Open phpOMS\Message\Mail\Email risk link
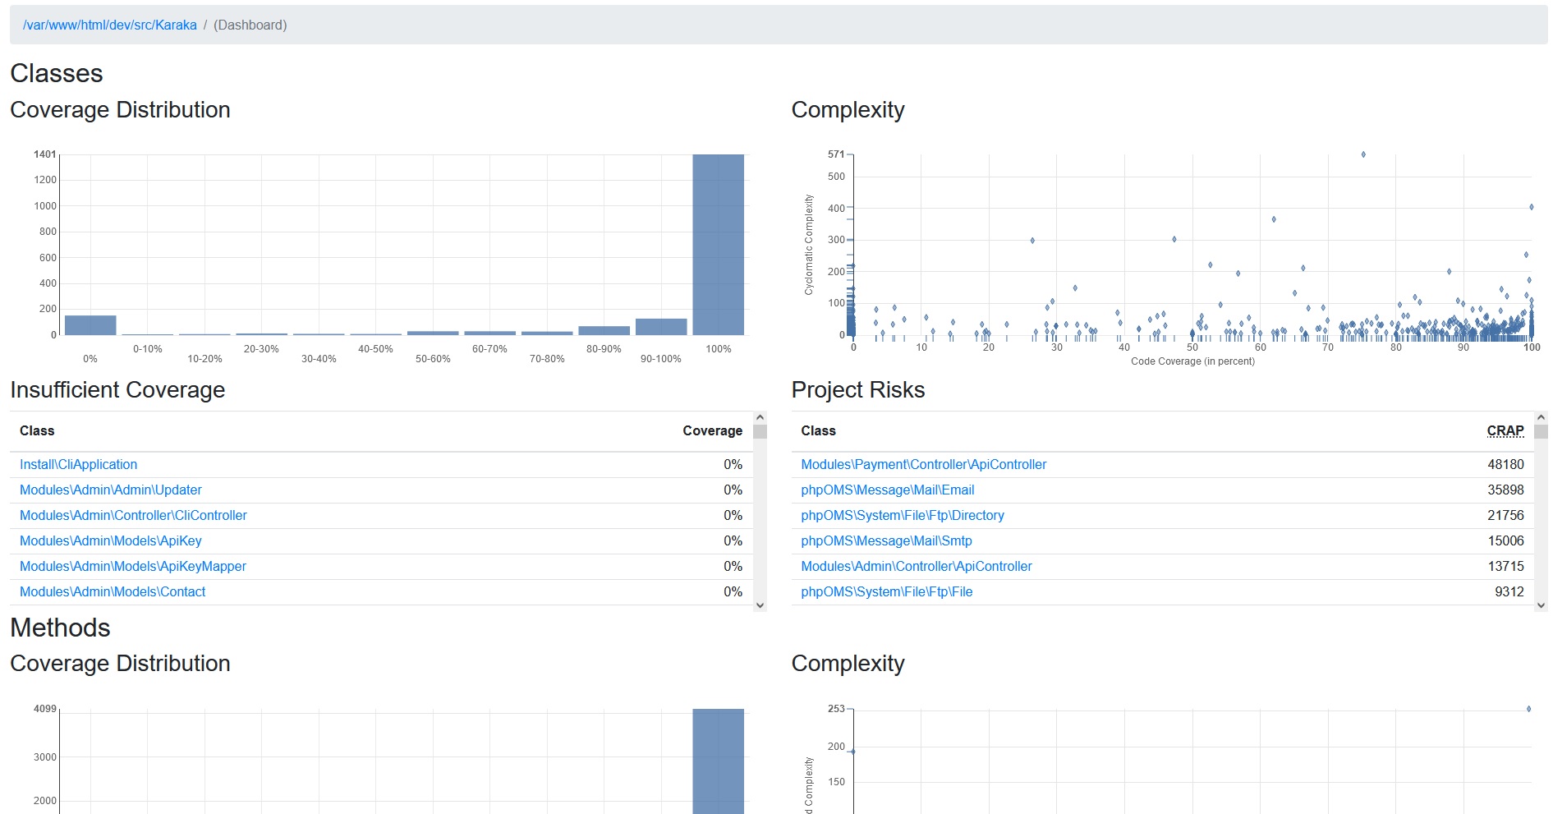The height and width of the screenshot is (814, 1553). click(x=887, y=490)
